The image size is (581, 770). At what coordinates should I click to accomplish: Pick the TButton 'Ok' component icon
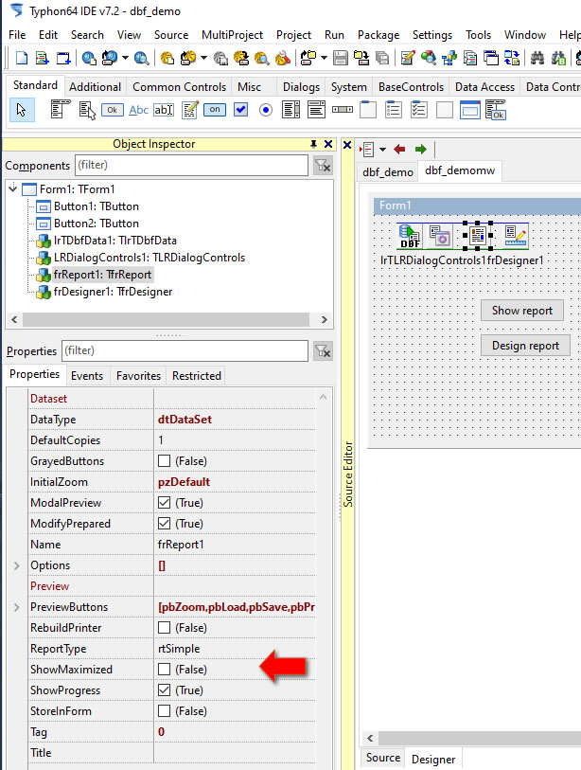113,110
